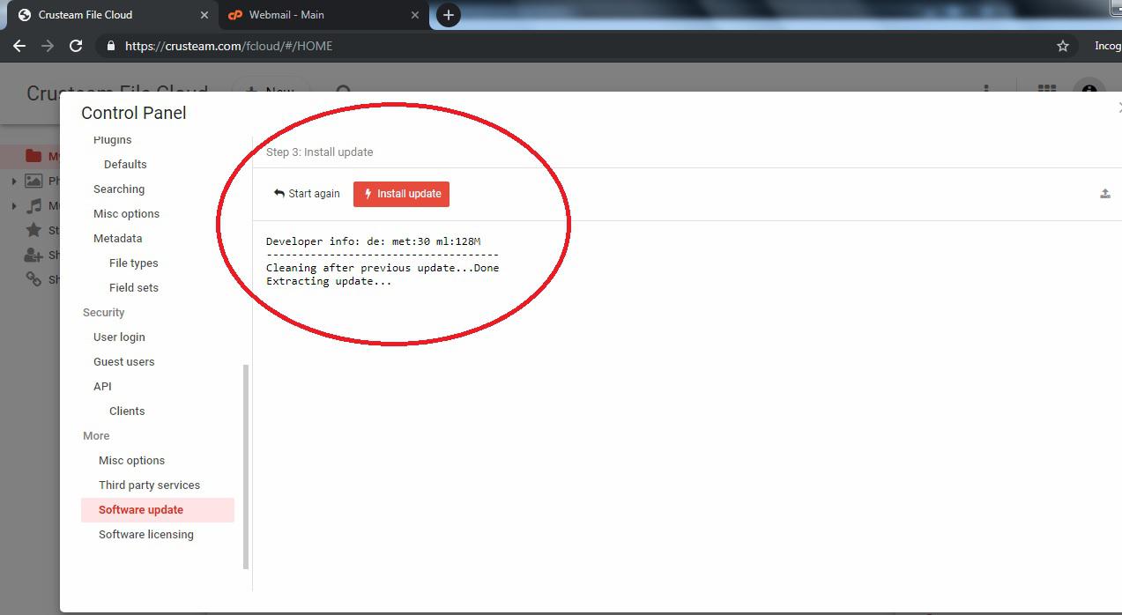Click the 'Extracting update...' log line
This screenshot has height=615, width=1122.
[329, 281]
